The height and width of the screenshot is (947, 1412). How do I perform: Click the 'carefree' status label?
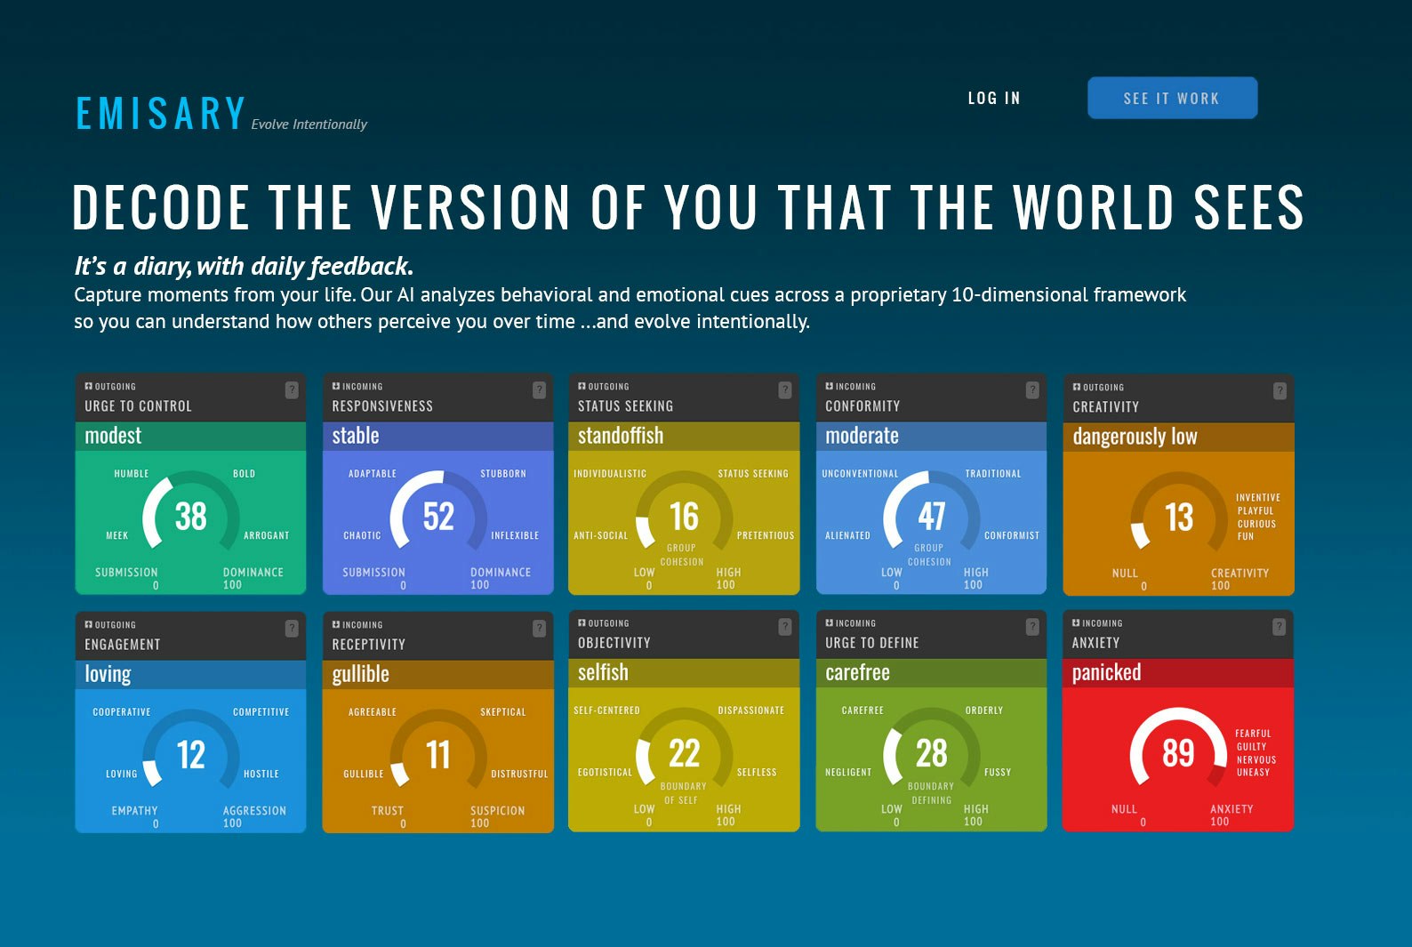coord(857,672)
